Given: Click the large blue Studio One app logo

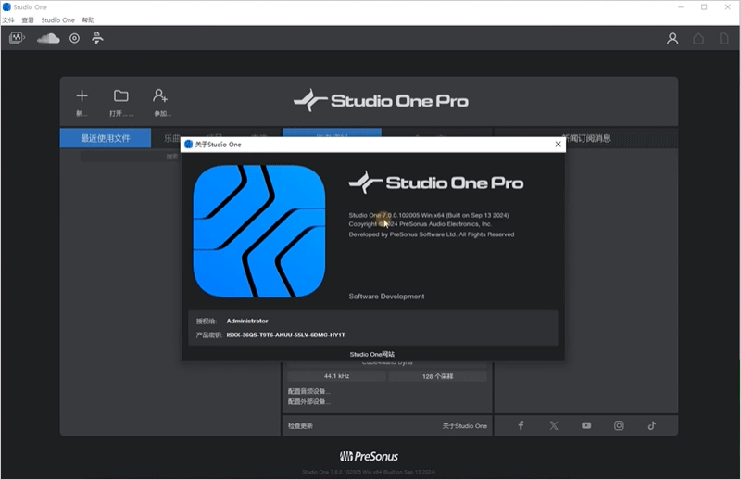Looking at the screenshot, I should 259,232.
